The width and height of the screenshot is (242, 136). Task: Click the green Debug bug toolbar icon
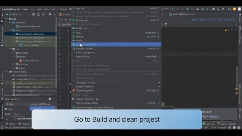coord(188,9)
